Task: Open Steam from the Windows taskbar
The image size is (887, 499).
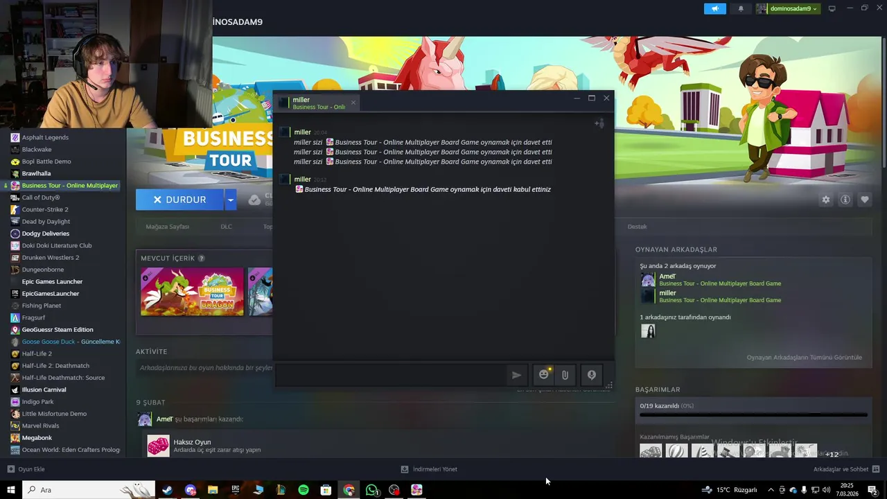Action: tap(167, 490)
